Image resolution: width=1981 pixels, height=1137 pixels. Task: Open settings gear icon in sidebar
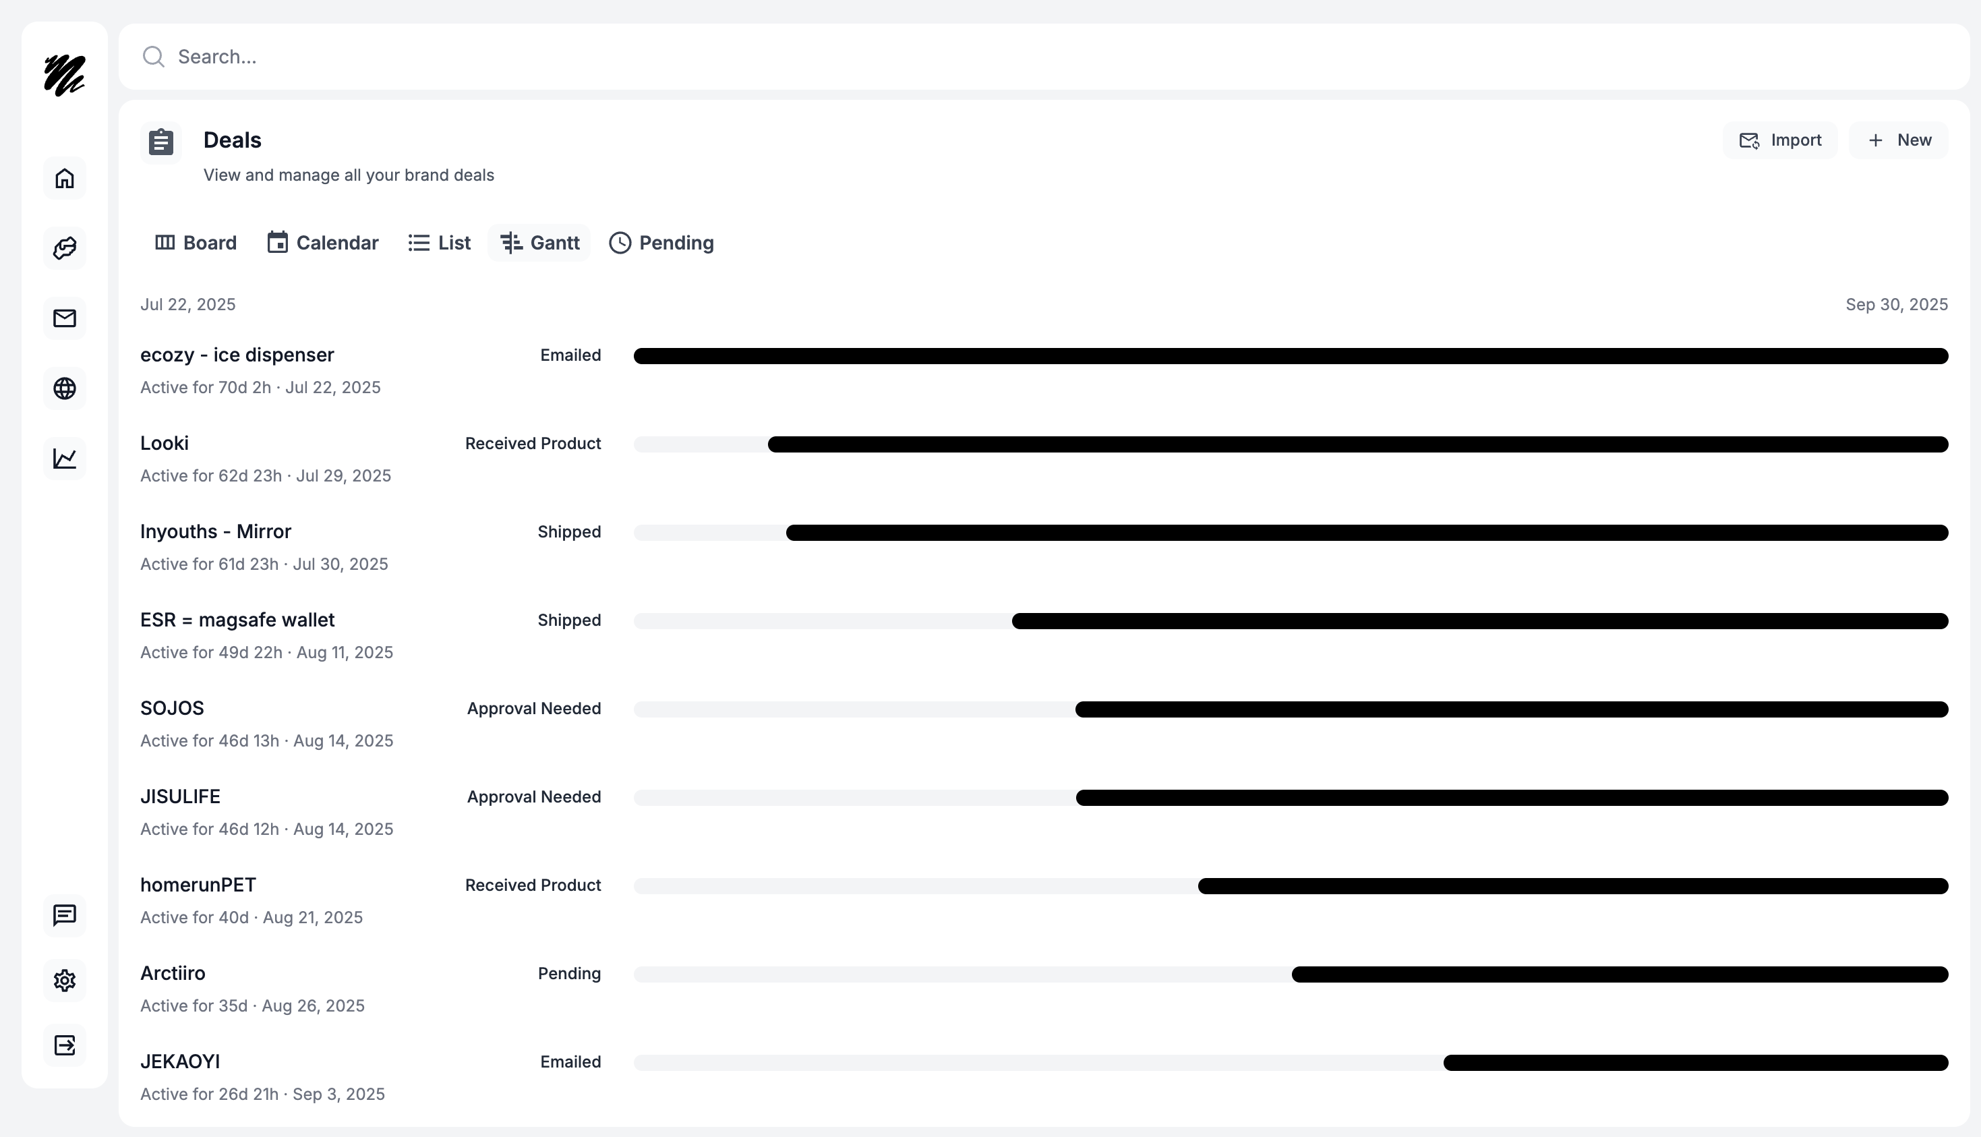[65, 980]
